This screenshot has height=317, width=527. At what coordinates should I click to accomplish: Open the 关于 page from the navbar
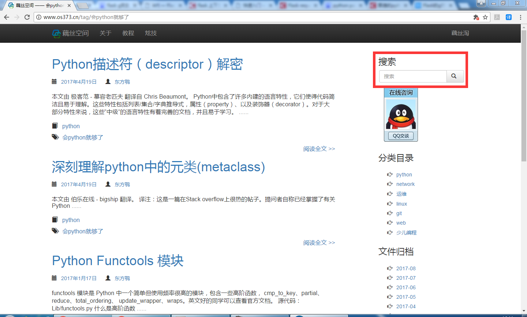click(x=105, y=33)
